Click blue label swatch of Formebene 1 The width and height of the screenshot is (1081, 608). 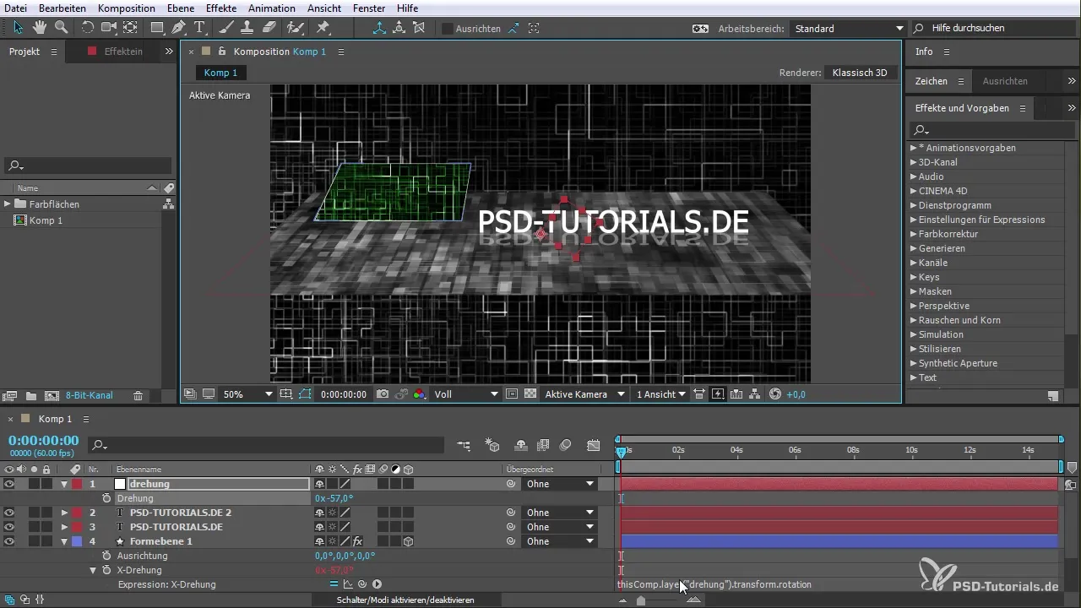77,541
